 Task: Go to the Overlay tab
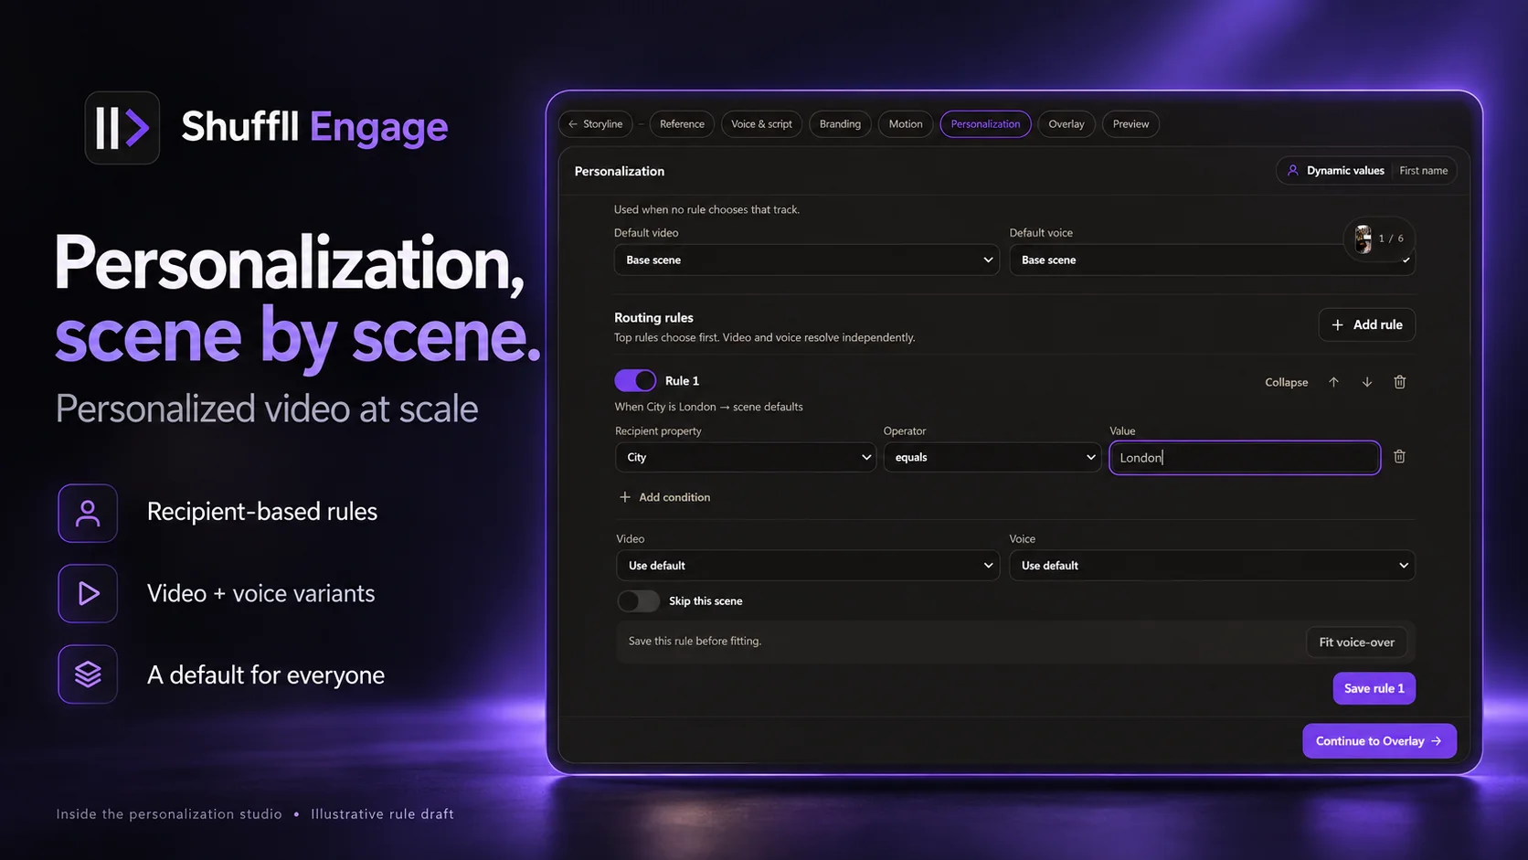click(x=1066, y=124)
